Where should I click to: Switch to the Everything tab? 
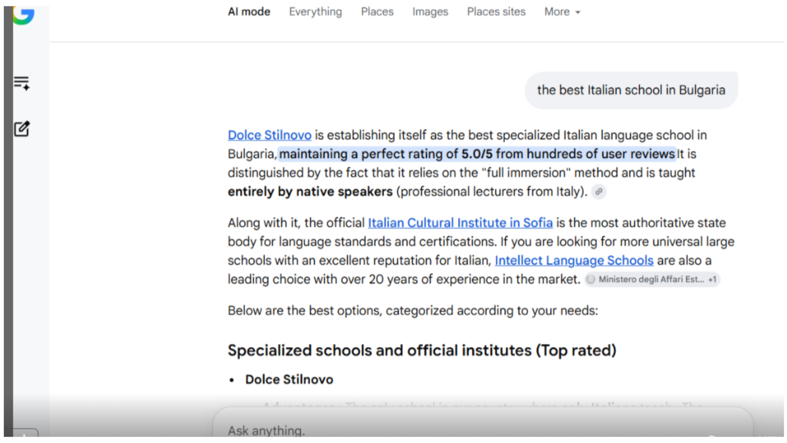pos(315,12)
